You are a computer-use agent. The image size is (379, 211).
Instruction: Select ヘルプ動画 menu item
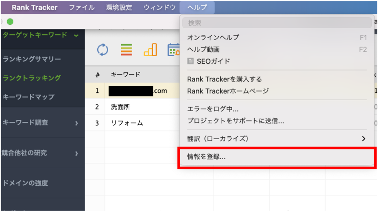click(277, 49)
